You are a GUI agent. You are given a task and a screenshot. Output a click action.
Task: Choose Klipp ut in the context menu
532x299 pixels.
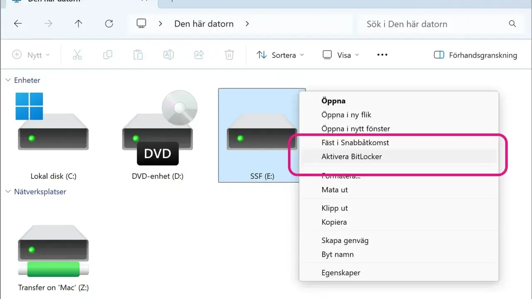click(399, 208)
